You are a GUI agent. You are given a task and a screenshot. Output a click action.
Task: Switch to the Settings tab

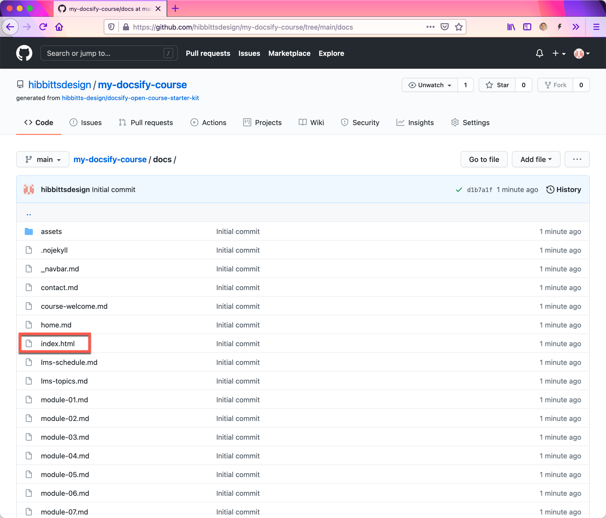[470, 122]
